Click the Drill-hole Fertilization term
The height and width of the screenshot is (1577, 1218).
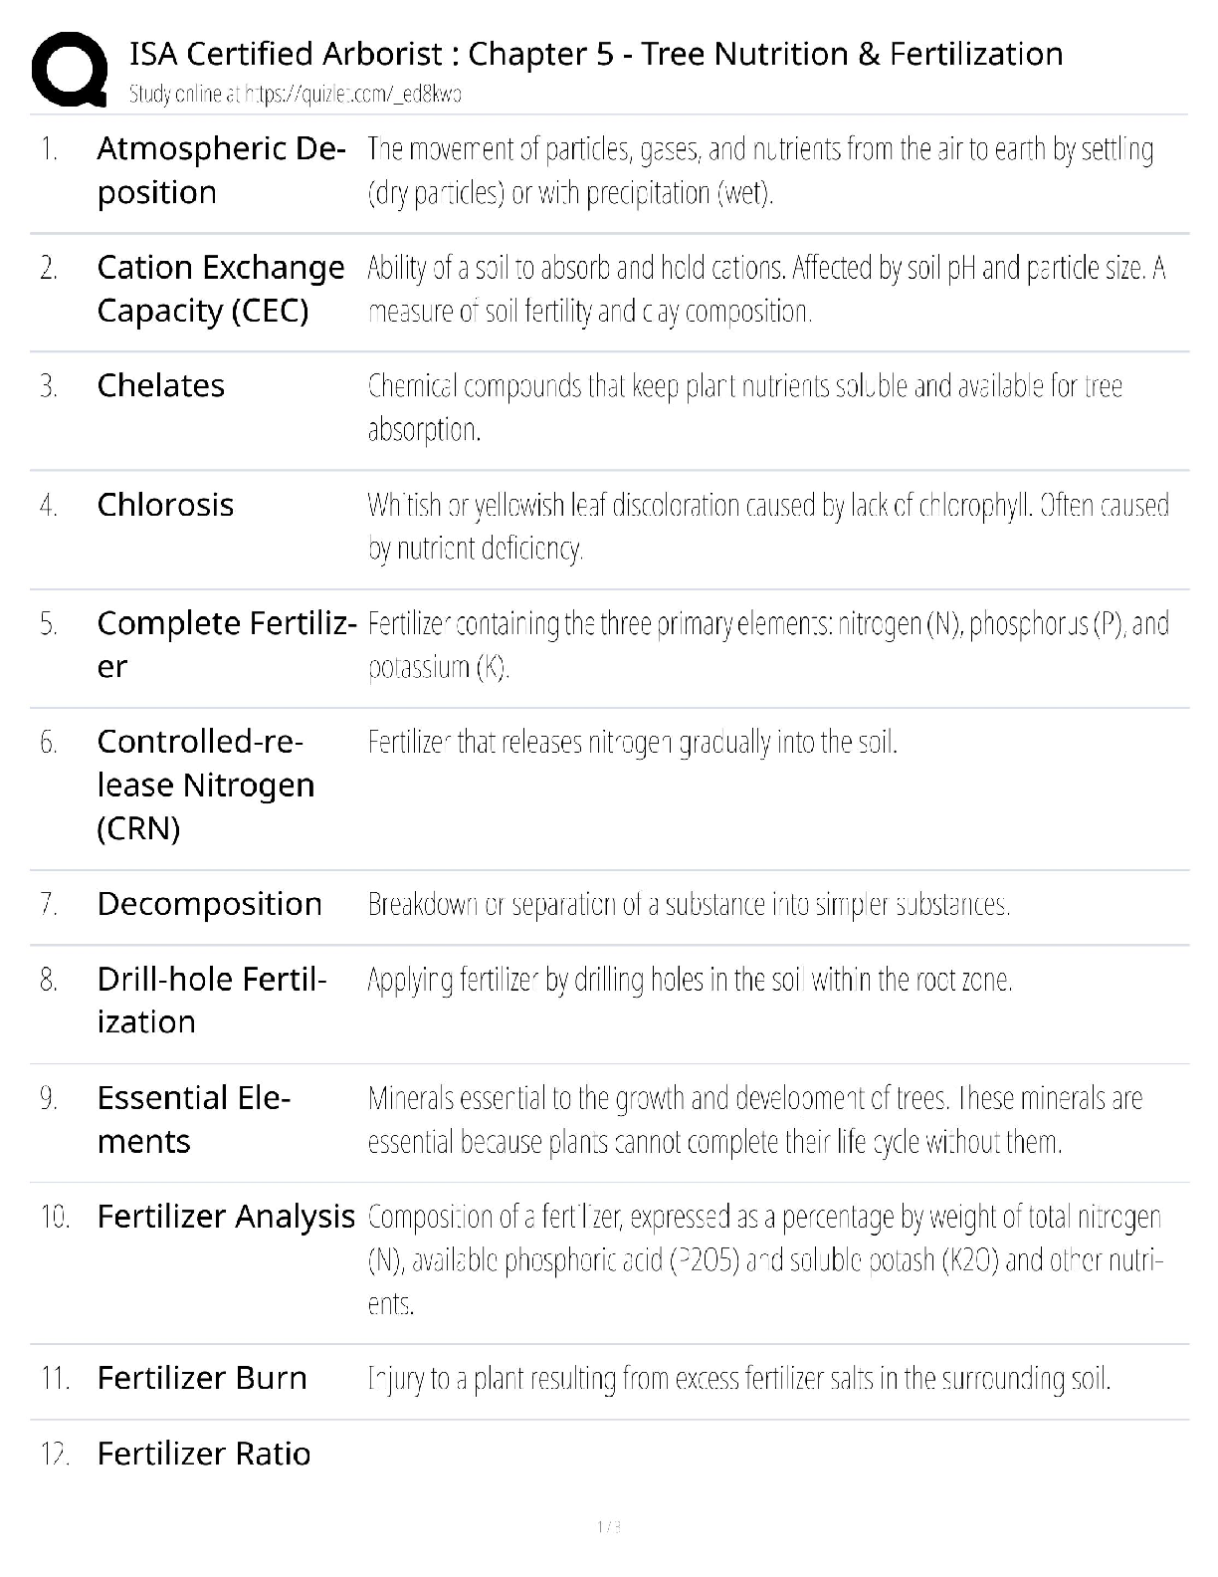click(211, 1001)
